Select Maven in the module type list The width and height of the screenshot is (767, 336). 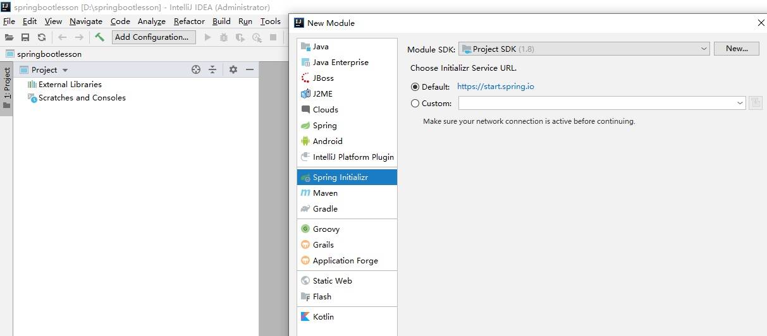[325, 193]
